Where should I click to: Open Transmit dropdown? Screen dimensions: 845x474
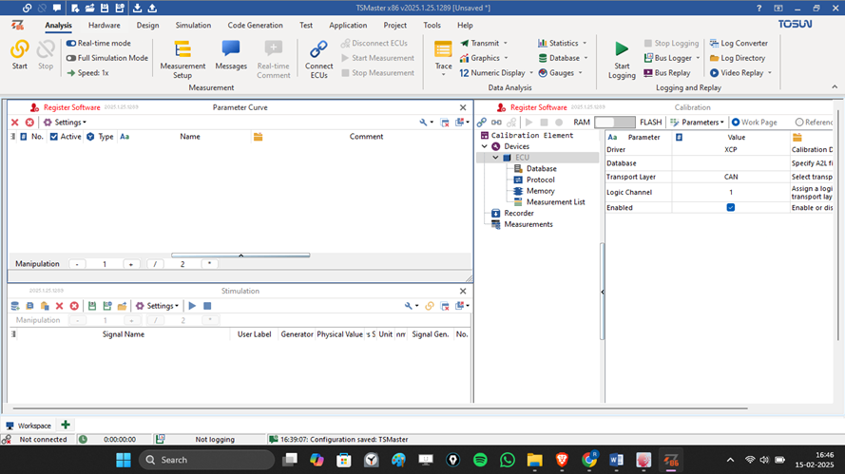506,43
